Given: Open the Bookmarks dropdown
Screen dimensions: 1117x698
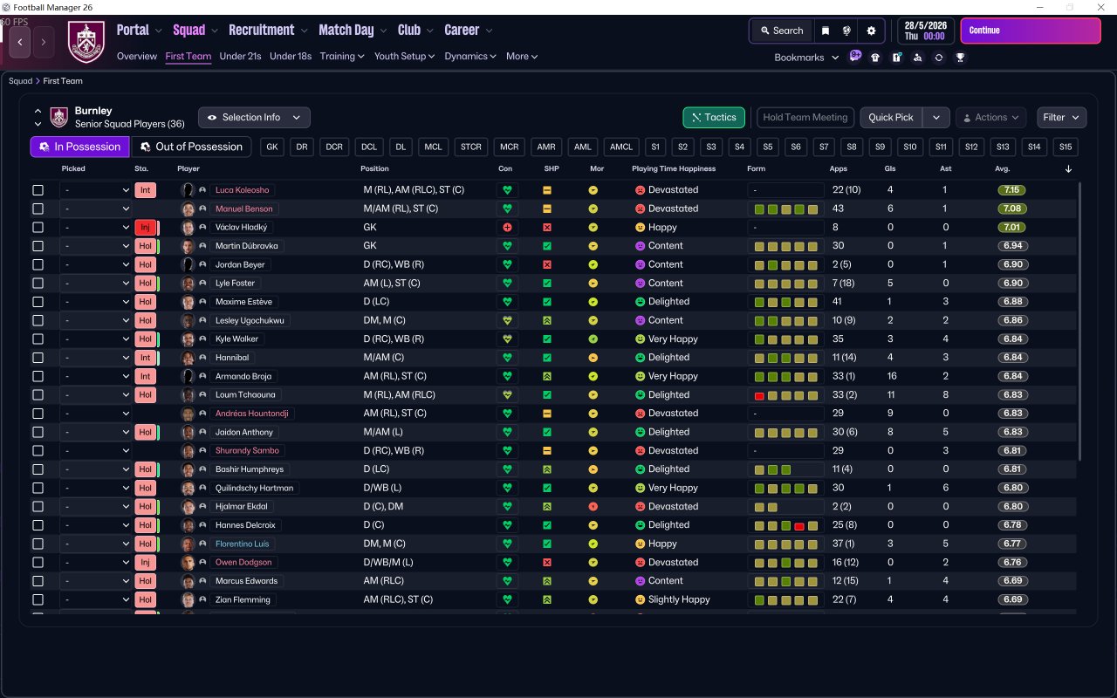Looking at the screenshot, I should point(807,58).
